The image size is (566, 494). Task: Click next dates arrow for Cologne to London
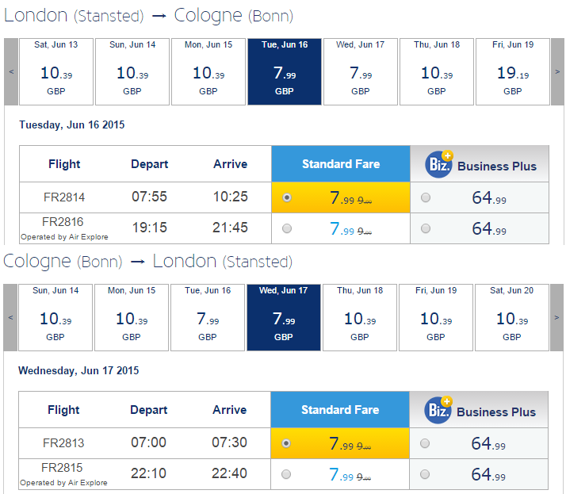[x=556, y=317]
